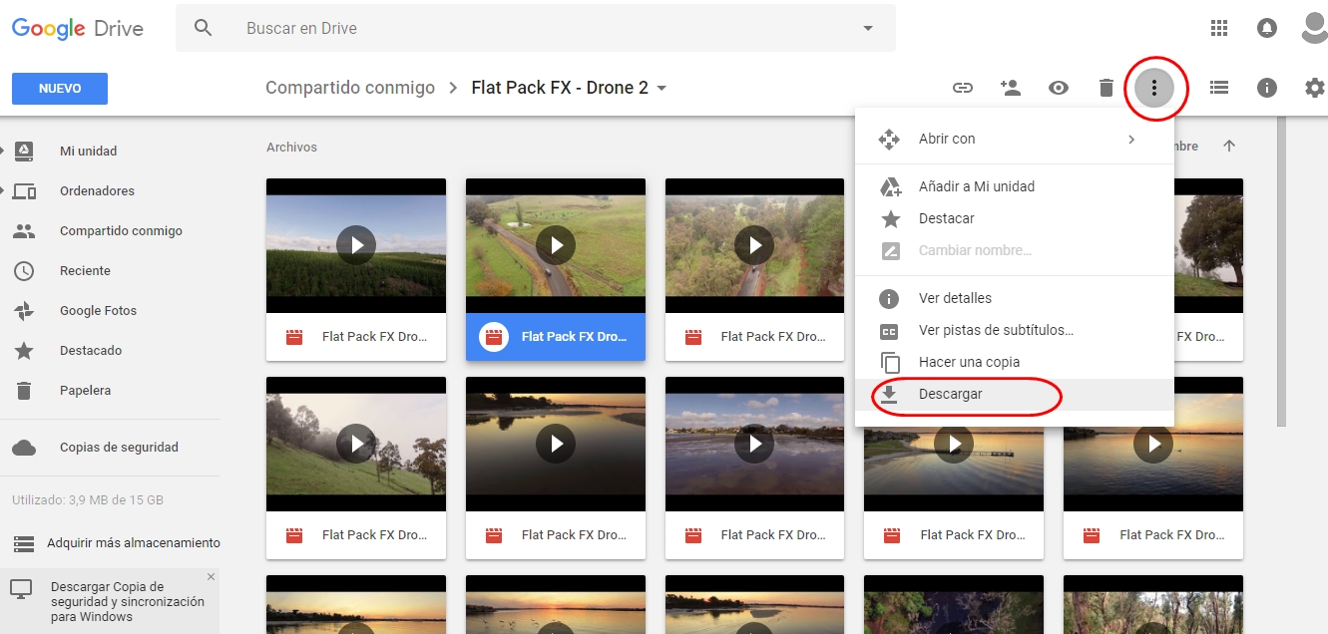
Task: Expand the Mi unidad tree arrow
Action: 3,151
